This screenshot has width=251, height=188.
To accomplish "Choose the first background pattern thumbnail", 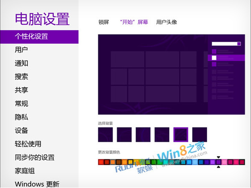I will pyautogui.click(x=105, y=135).
